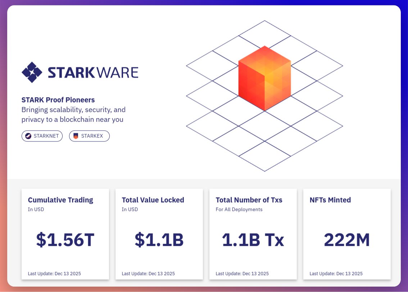This screenshot has height=292, width=408.
Task: Open the STARKEX link label
Action: point(92,136)
